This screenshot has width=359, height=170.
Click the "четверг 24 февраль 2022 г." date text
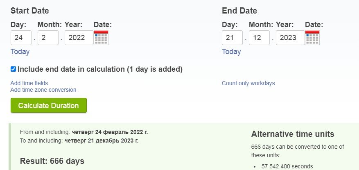point(110,132)
